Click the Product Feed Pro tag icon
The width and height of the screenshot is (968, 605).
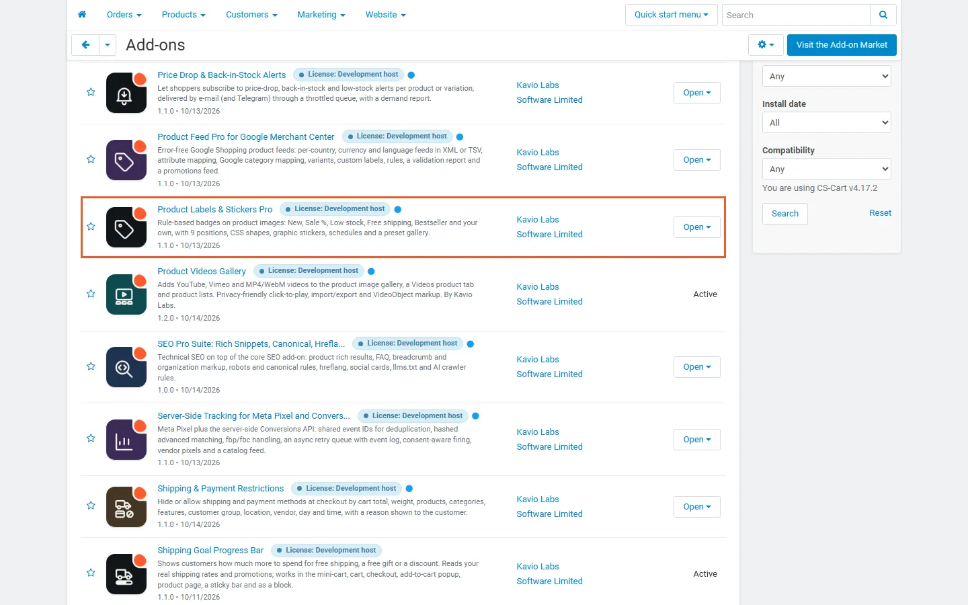[126, 160]
